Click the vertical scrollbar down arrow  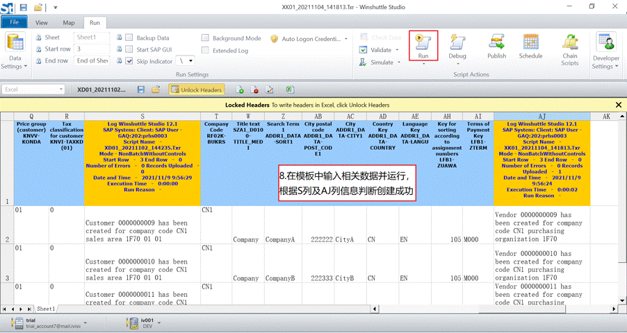(x=622, y=300)
